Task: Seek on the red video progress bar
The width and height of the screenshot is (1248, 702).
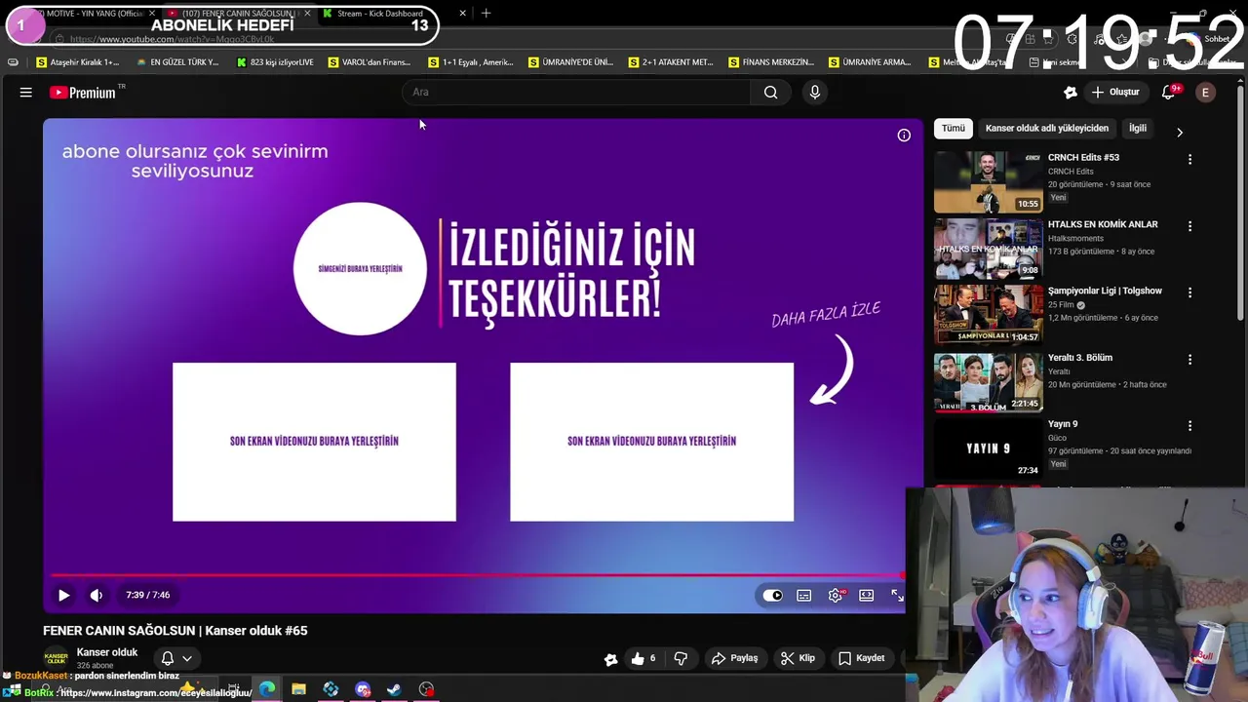Action: point(478,576)
